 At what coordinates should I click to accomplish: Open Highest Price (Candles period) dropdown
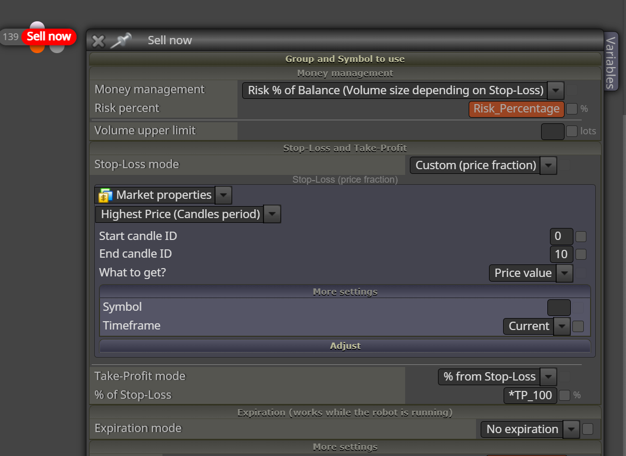(x=188, y=214)
